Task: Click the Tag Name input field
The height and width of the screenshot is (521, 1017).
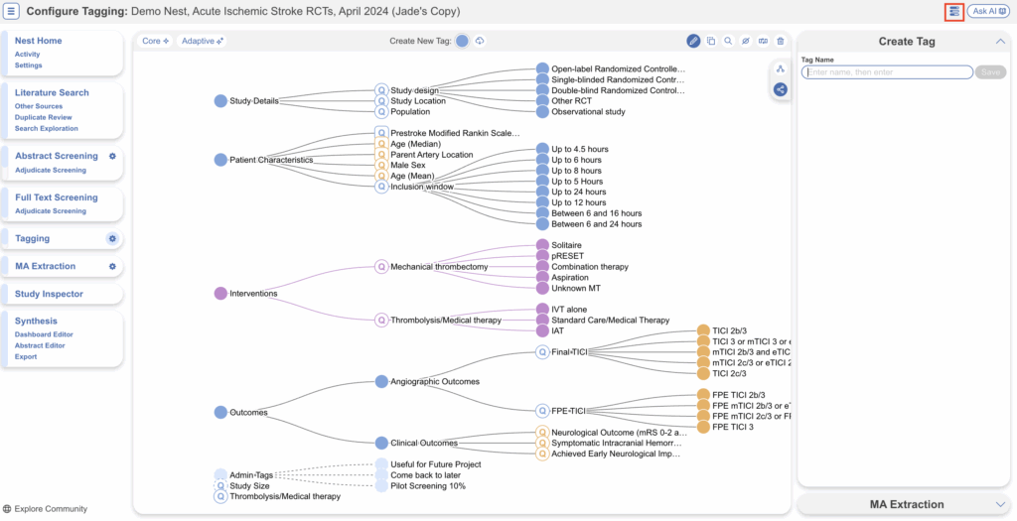Action: tap(886, 72)
